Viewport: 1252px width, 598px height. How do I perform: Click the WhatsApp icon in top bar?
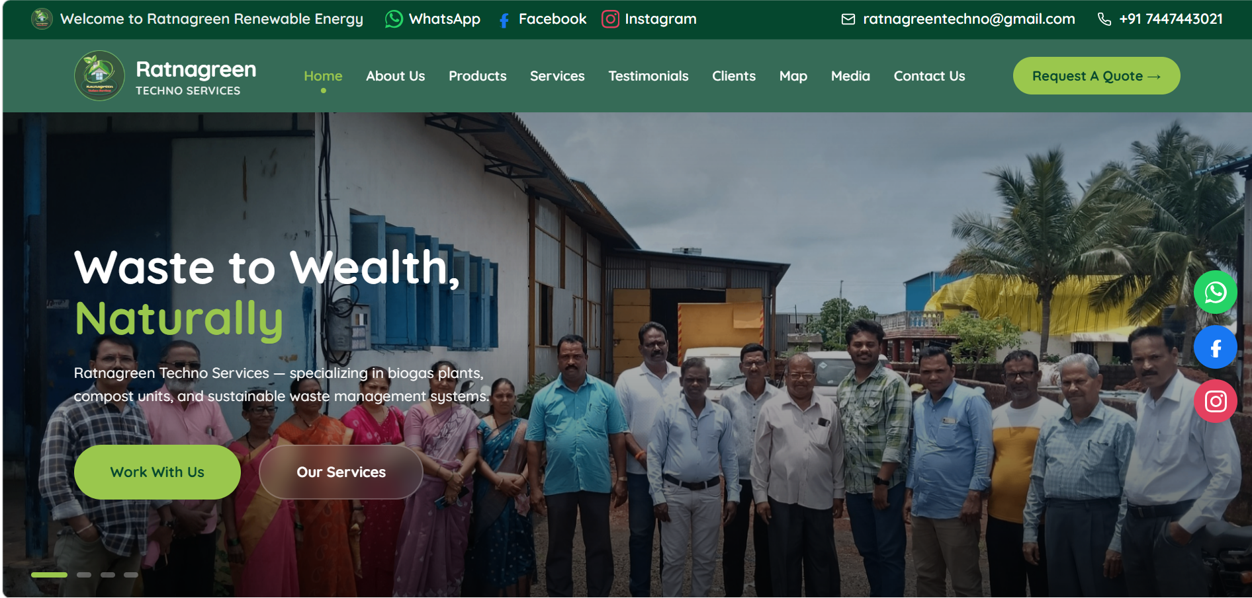click(394, 19)
